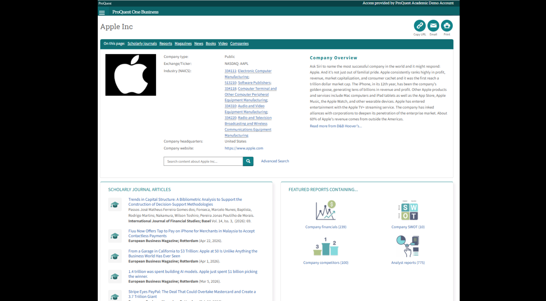
Task: Click the Apple logo image
Action: pyautogui.click(x=131, y=75)
